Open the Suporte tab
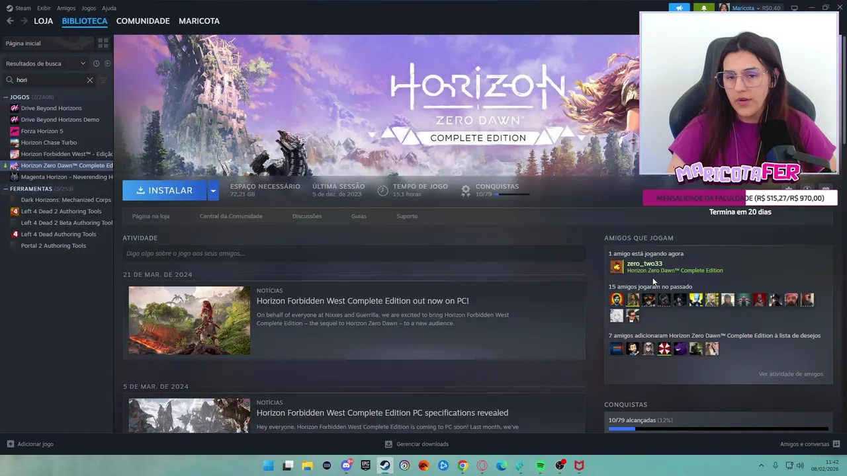 click(407, 216)
